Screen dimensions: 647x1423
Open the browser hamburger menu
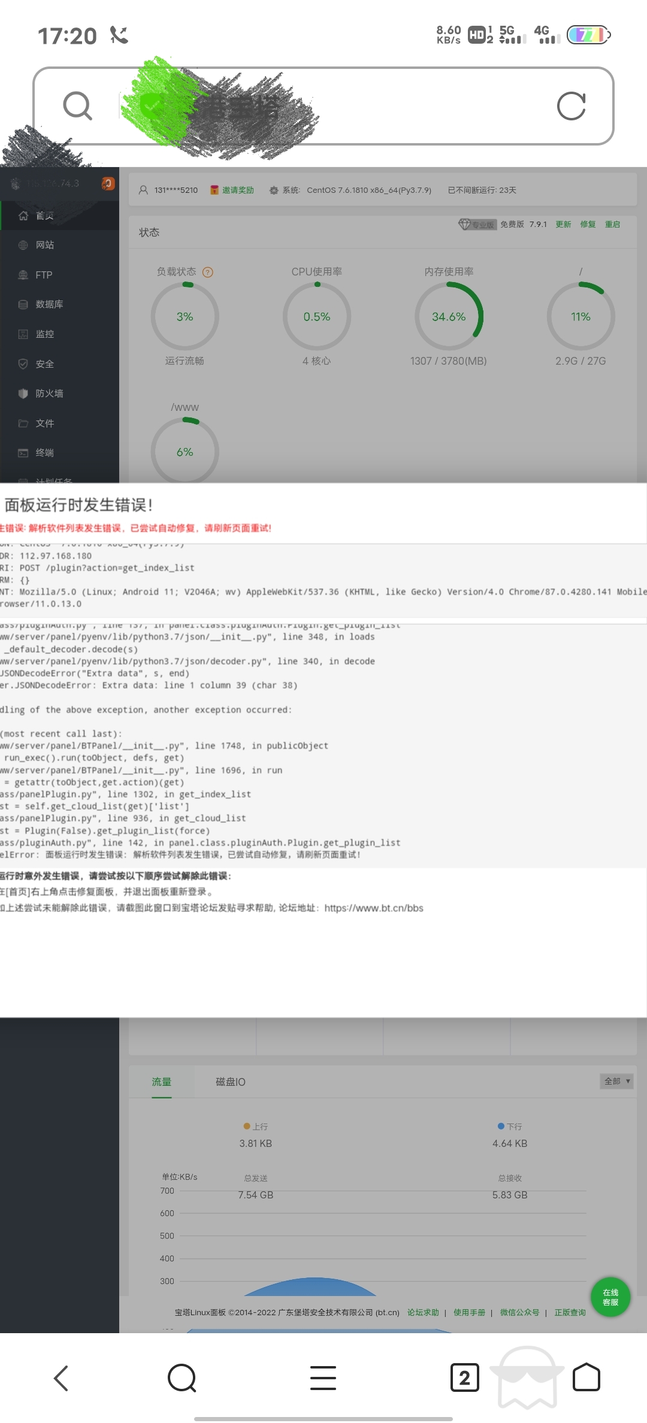coord(323,1378)
